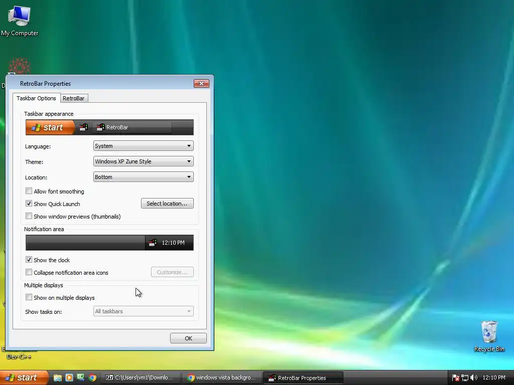The height and width of the screenshot is (385, 514).
Task: Click the network tray icon
Action: (464, 378)
